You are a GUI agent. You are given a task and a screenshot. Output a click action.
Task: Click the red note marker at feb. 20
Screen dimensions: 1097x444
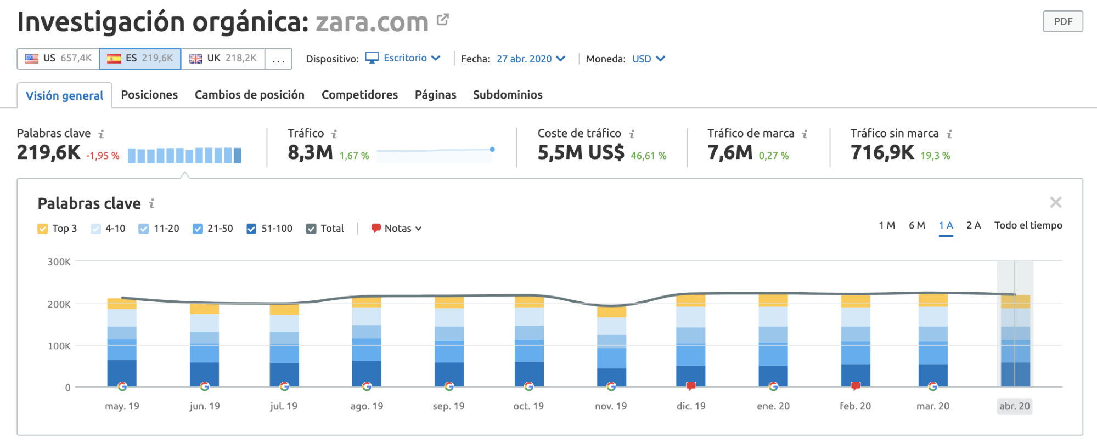(855, 386)
